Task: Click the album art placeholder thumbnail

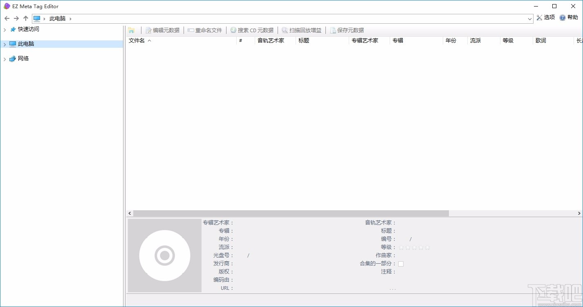Action: click(x=164, y=255)
